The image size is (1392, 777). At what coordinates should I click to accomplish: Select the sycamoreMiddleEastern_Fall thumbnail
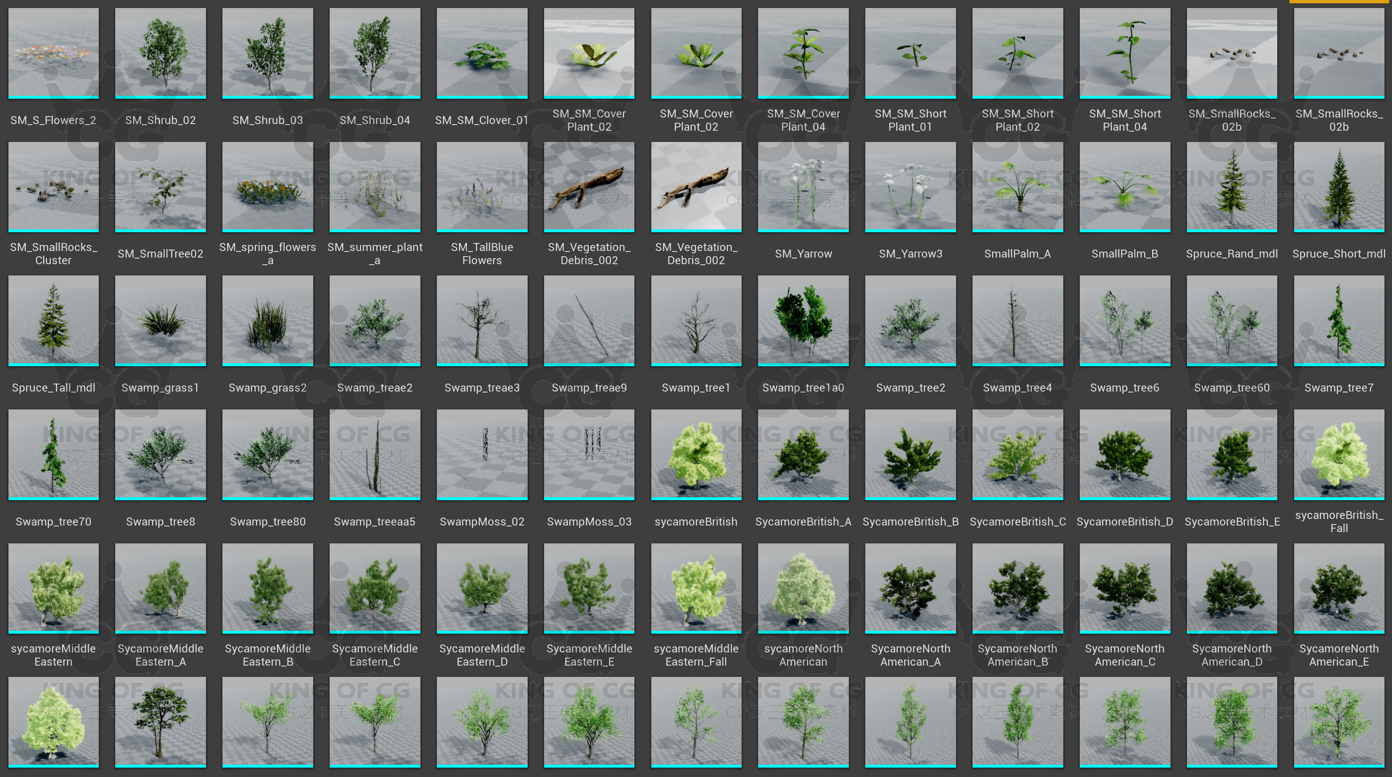point(696,588)
